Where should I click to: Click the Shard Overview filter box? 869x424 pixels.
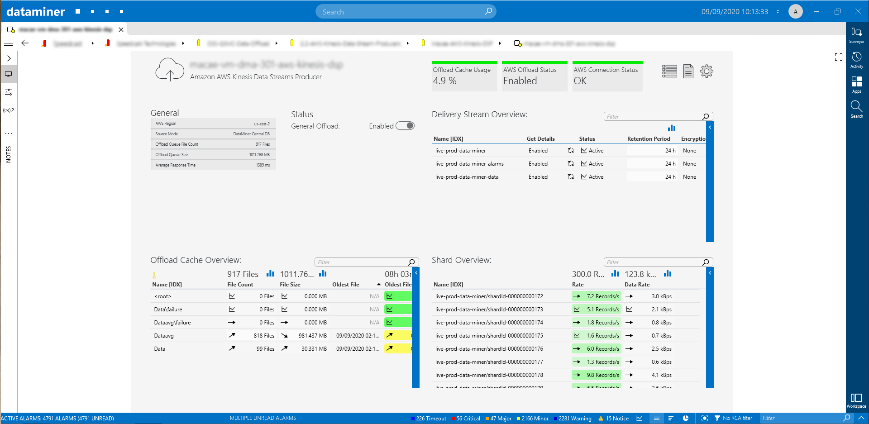(658, 262)
